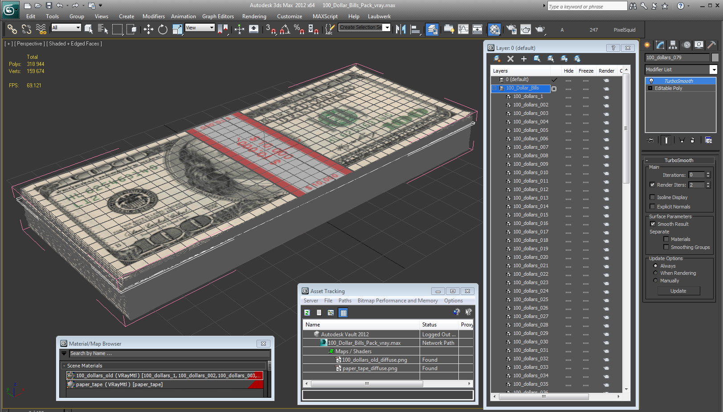The width and height of the screenshot is (723, 412).
Task: Open Utilities hammer tab
Action: [712, 45]
